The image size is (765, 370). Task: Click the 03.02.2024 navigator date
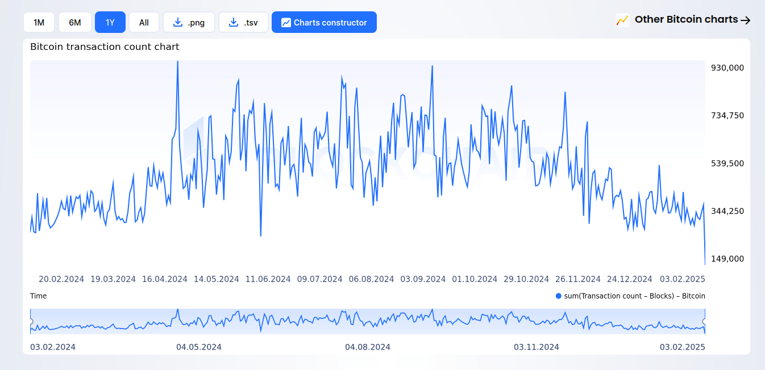point(53,347)
